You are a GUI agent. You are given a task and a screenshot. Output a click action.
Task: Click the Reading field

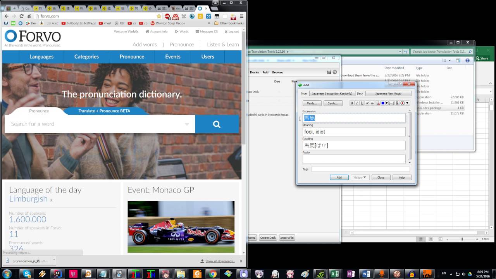(354, 145)
